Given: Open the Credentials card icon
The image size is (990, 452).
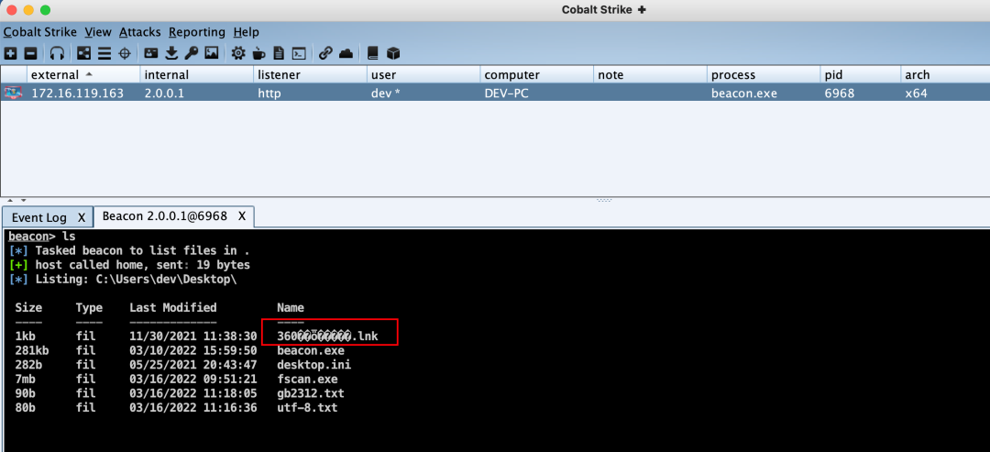Looking at the screenshot, I should (151, 54).
